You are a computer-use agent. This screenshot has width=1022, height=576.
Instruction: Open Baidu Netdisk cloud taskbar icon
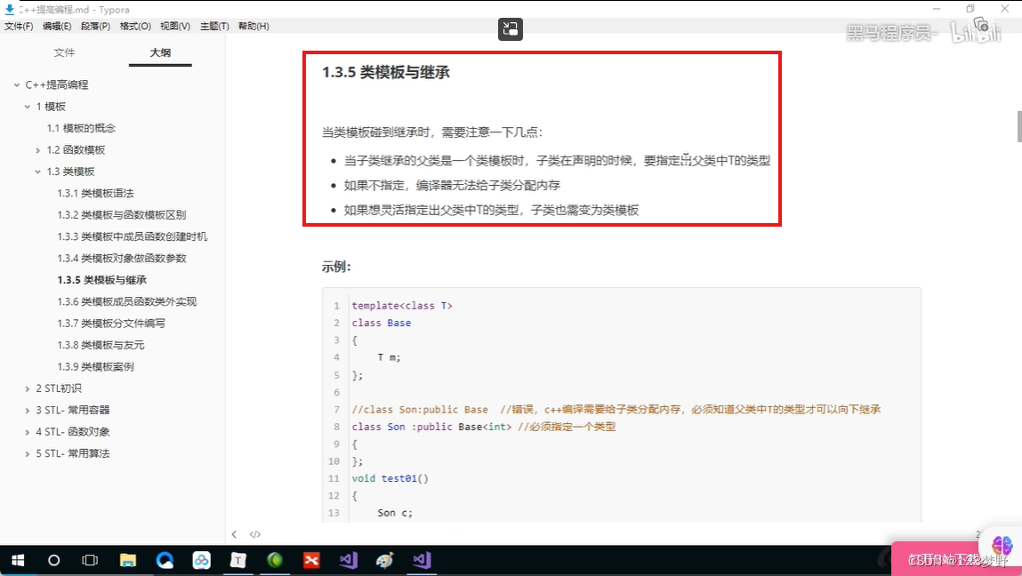201,560
